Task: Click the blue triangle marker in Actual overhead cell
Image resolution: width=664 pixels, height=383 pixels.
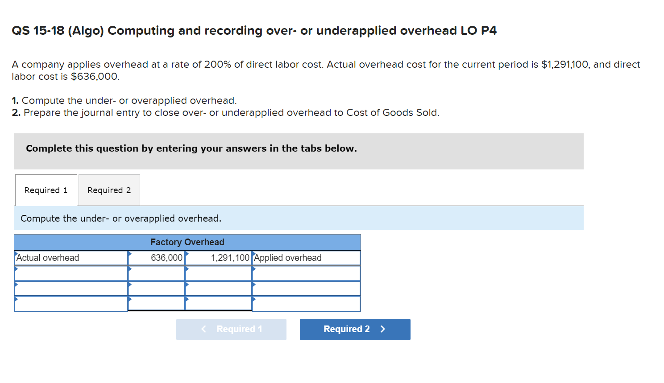Action: point(17,255)
